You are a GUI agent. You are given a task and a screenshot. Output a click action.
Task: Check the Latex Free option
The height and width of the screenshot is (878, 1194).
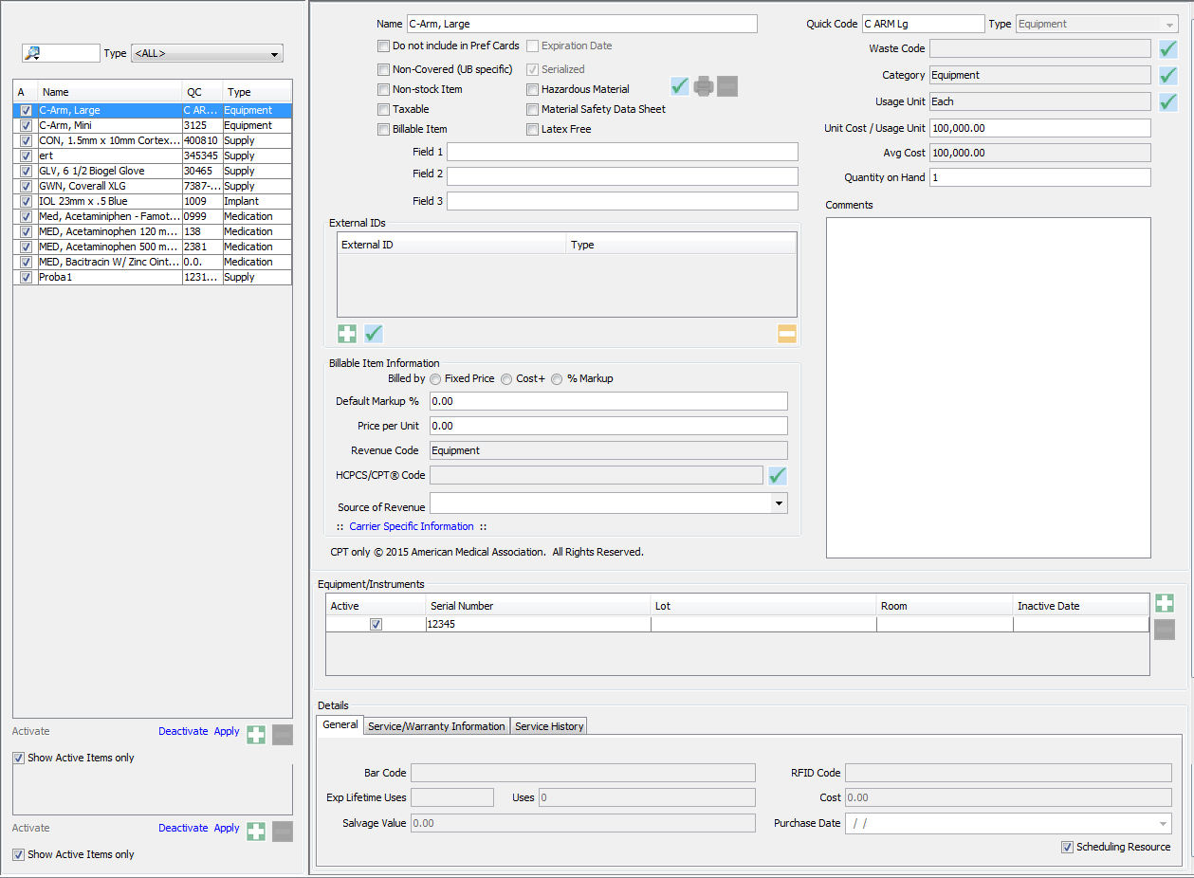pyautogui.click(x=532, y=130)
